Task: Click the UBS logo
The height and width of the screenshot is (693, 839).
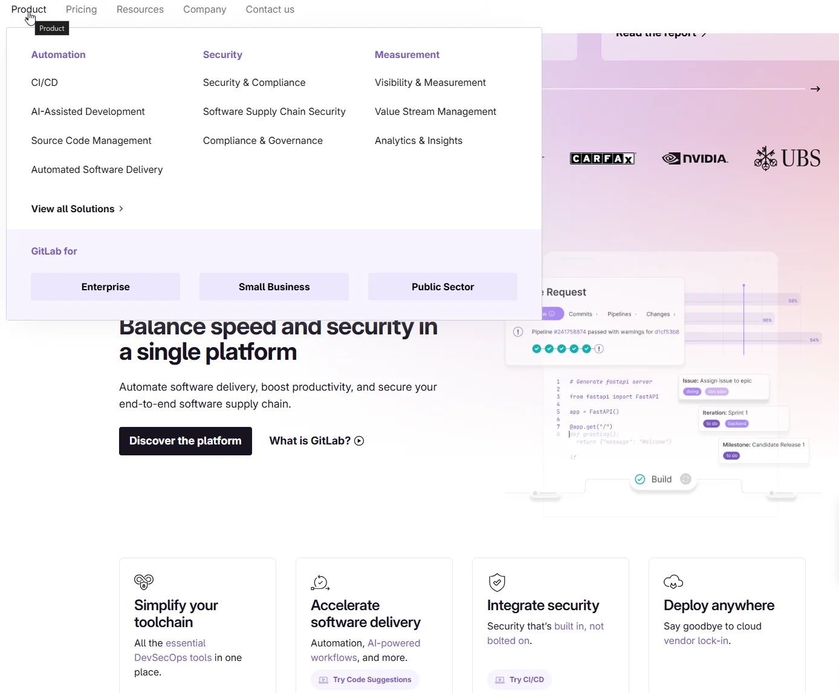Action: [787, 158]
